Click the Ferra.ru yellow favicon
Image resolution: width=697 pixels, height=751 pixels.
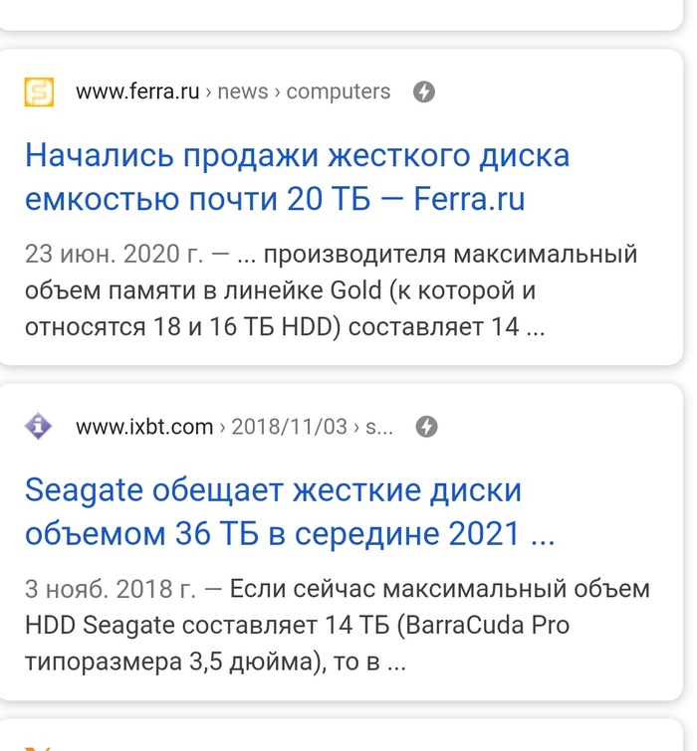[39, 93]
